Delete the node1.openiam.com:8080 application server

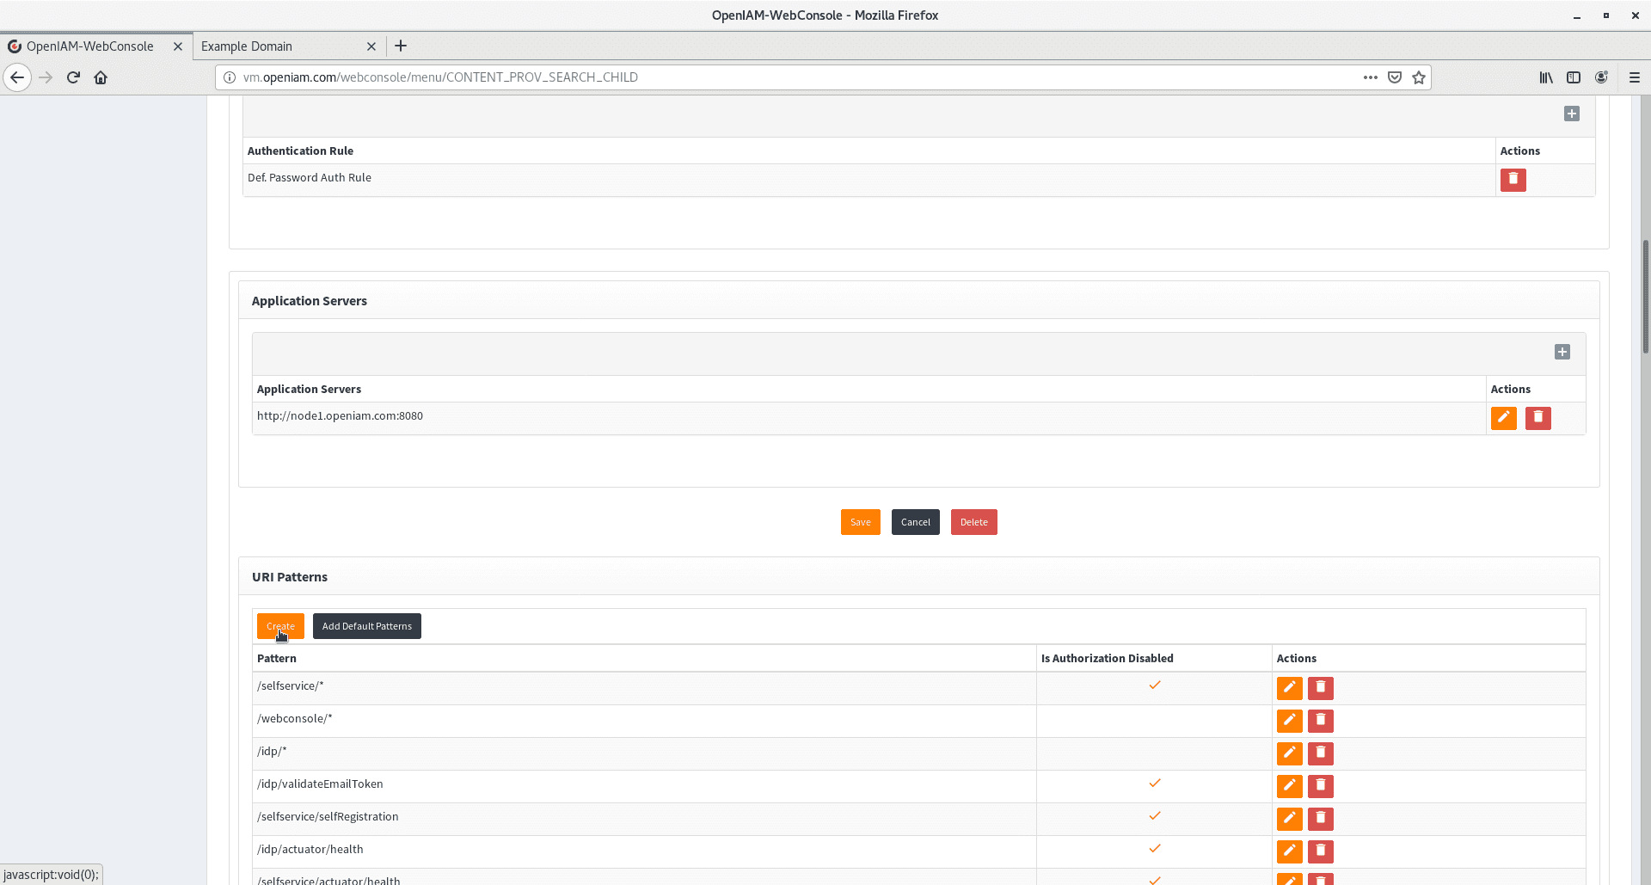coord(1537,418)
